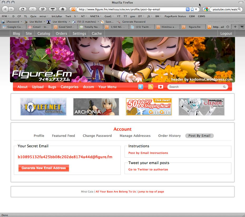
Task: Open the Use Identity dropdown in 1Password bar
Action: (70, 22)
